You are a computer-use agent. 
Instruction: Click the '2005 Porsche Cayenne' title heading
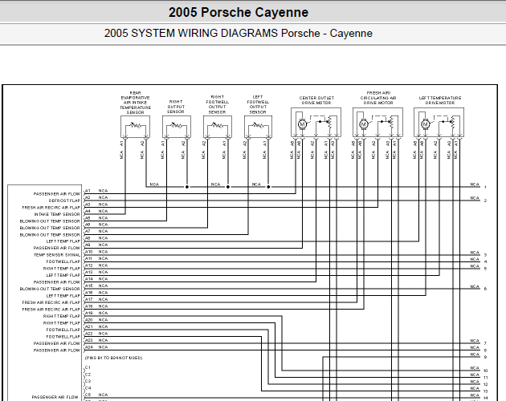point(239,13)
